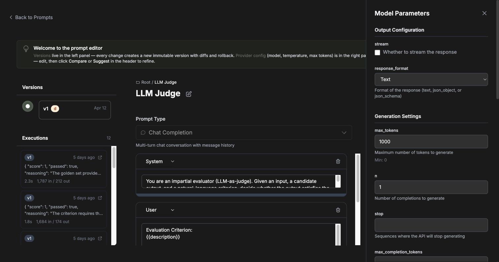This screenshot has width=499, height=262.
Task: Select the v1 version radio indicator
Action: point(28,106)
